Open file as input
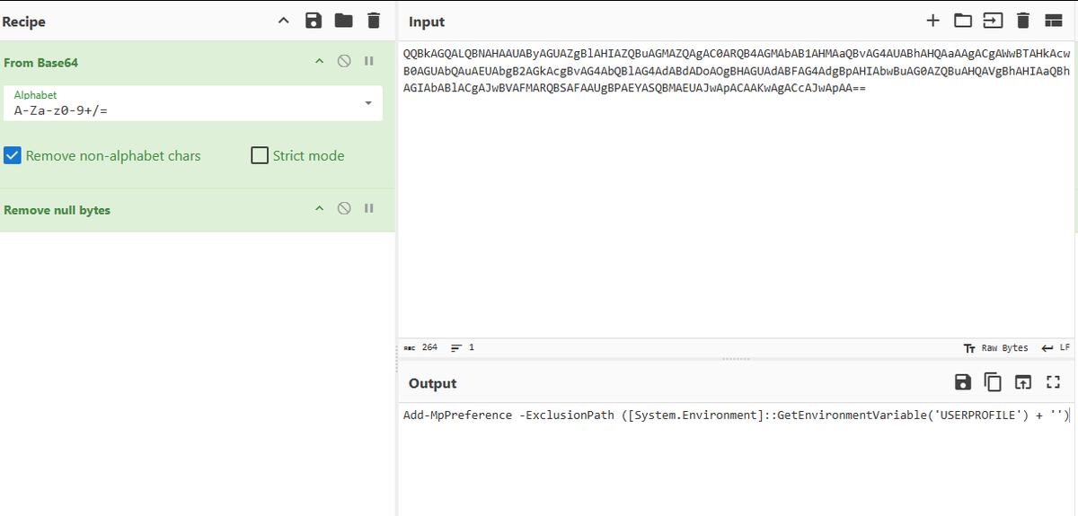This screenshot has height=516, width=1078. [x=993, y=21]
